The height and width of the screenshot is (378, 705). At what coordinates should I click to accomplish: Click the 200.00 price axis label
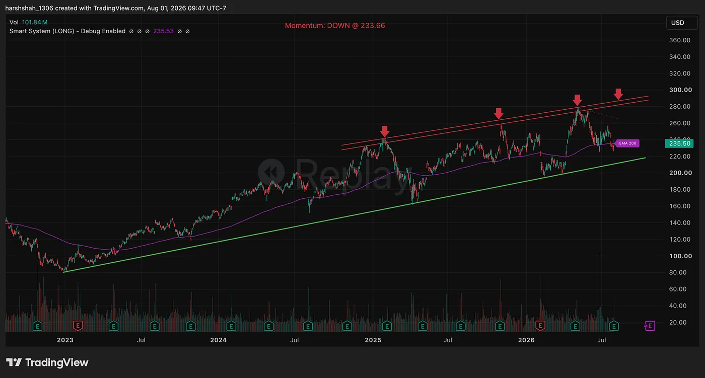pos(680,173)
